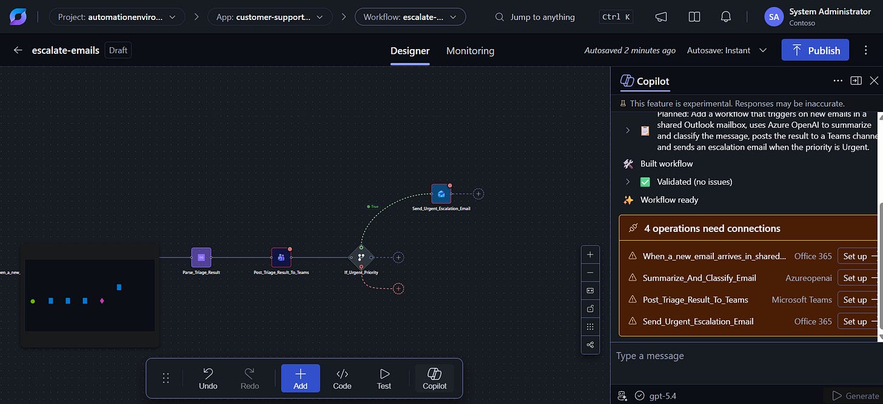Toggle Copilot from the bottom toolbar

click(434, 379)
